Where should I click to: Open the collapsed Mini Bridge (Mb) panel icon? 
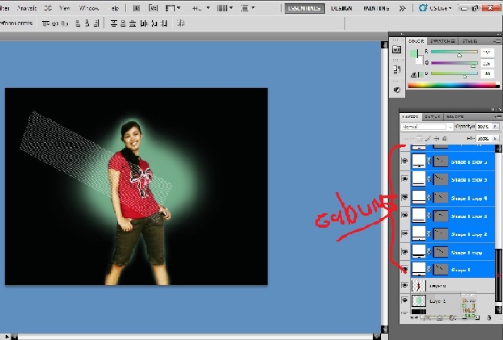(x=397, y=49)
